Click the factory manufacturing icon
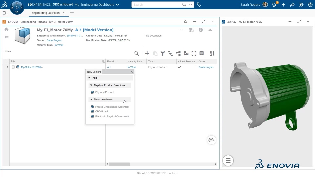The width and height of the screenshot is (315, 177). (186, 53)
